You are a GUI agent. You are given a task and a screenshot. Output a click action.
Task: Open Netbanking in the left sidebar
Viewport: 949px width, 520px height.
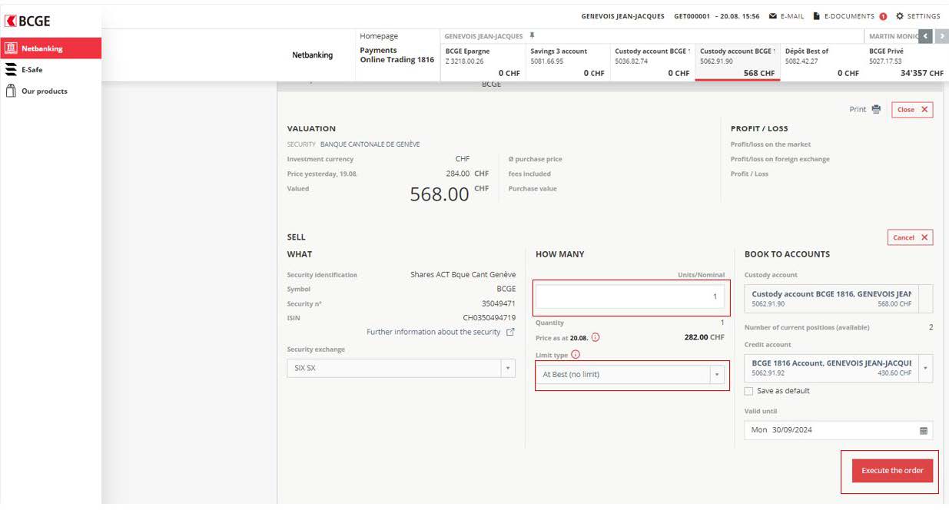[51, 48]
